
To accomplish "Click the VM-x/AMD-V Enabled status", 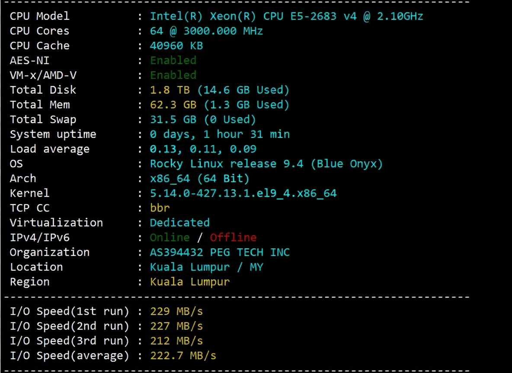I will (173, 75).
